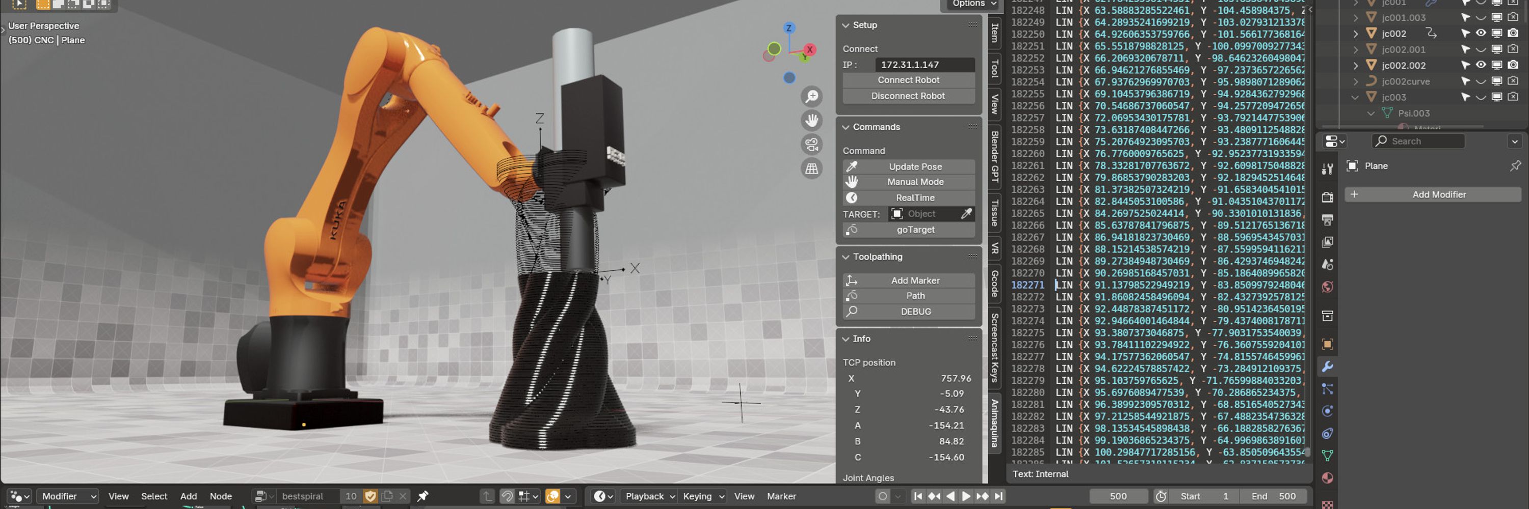Toggle monitor viewport icon for jc003

1497,97
